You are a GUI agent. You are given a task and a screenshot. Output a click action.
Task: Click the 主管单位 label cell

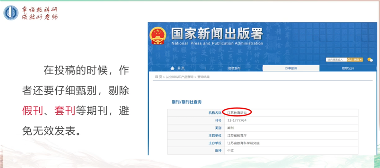tap(196, 135)
